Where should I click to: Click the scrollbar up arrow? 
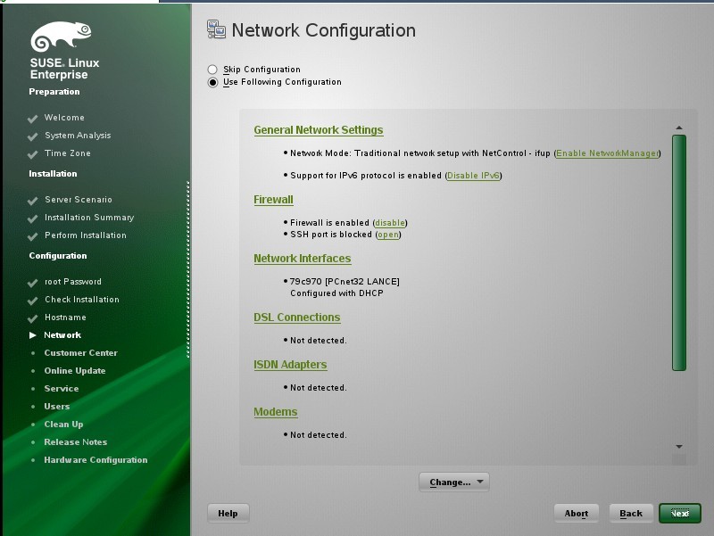(679, 128)
